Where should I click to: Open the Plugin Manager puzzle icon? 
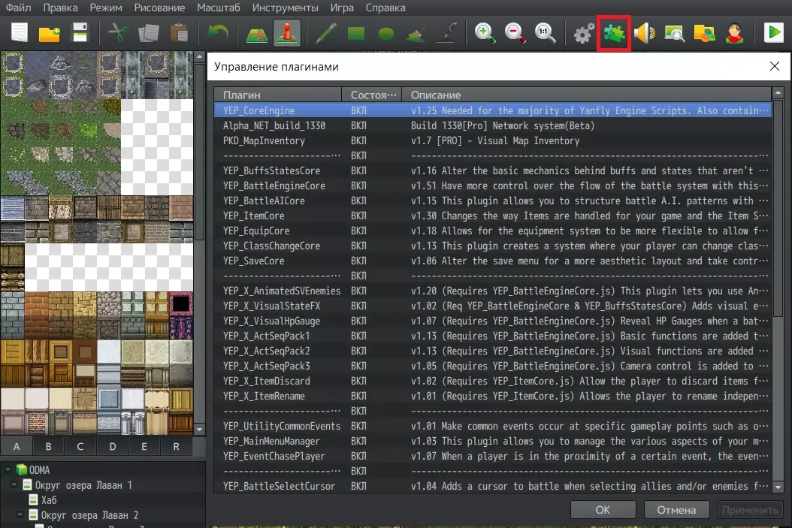(x=614, y=34)
